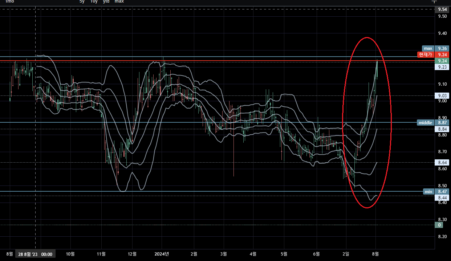
Task: Click the red 9.24 price tag
Action: point(442,54)
